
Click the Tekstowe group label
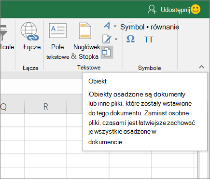pyautogui.click(x=89, y=68)
